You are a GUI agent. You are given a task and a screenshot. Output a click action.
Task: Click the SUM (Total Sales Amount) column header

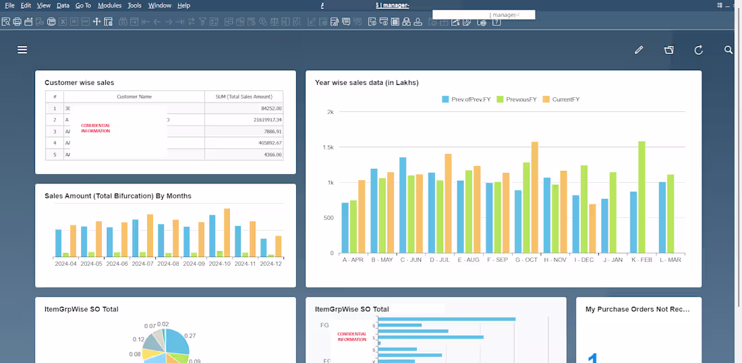point(244,96)
